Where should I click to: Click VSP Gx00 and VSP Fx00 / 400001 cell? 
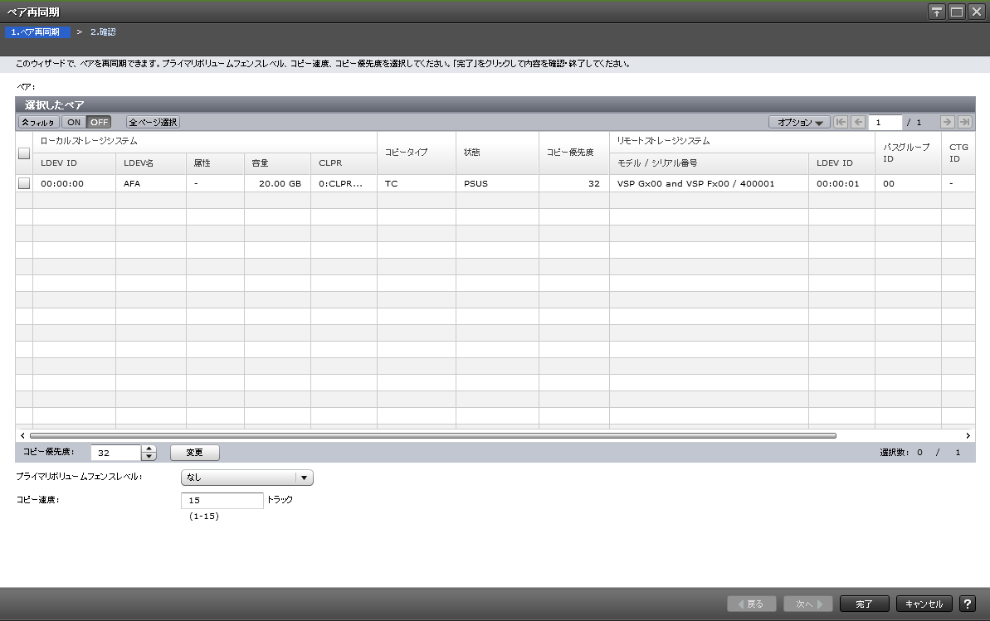point(709,184)
